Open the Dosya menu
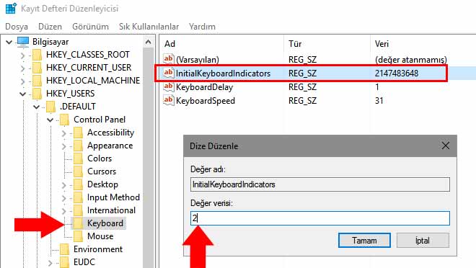The image size is (476, 268). point(17,27)
